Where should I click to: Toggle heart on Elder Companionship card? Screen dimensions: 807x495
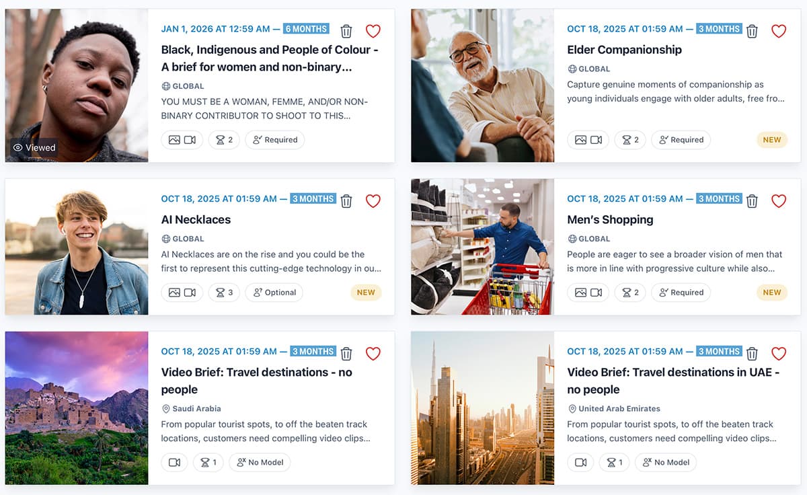[x=779, y=31]
